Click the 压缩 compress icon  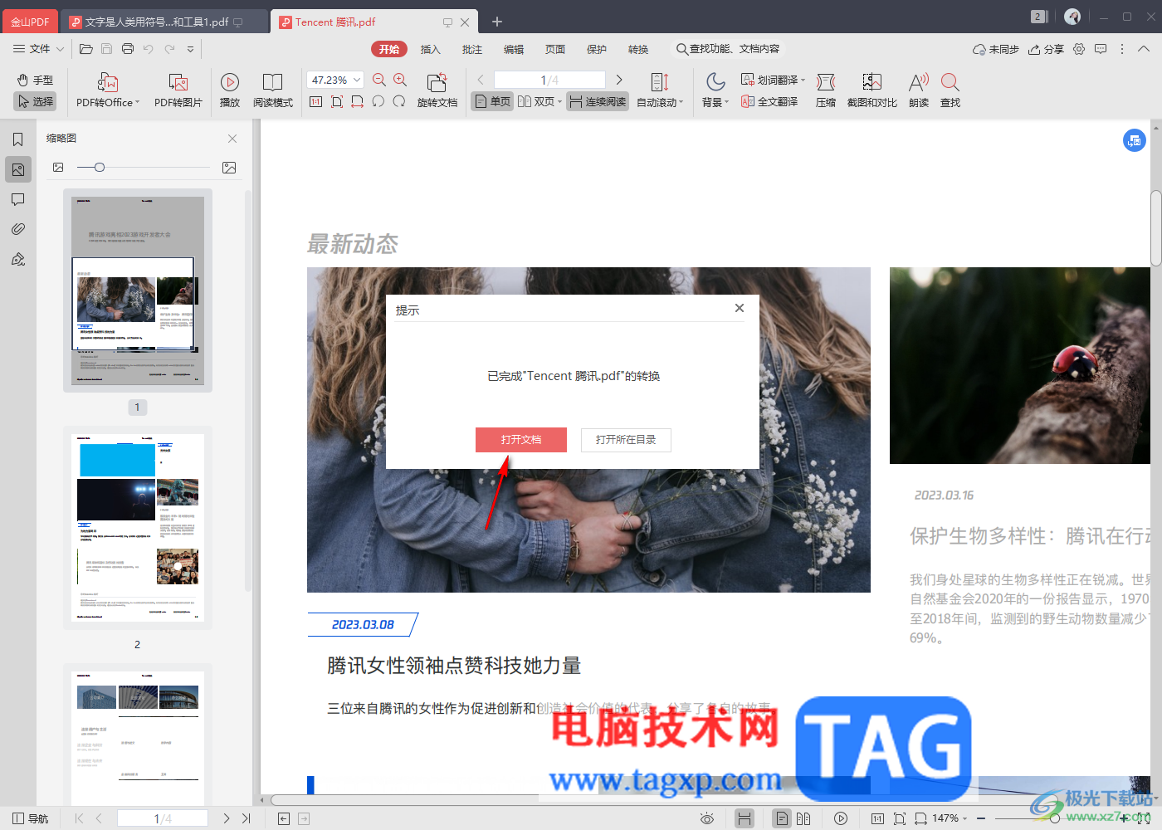[x=826, y=82]
